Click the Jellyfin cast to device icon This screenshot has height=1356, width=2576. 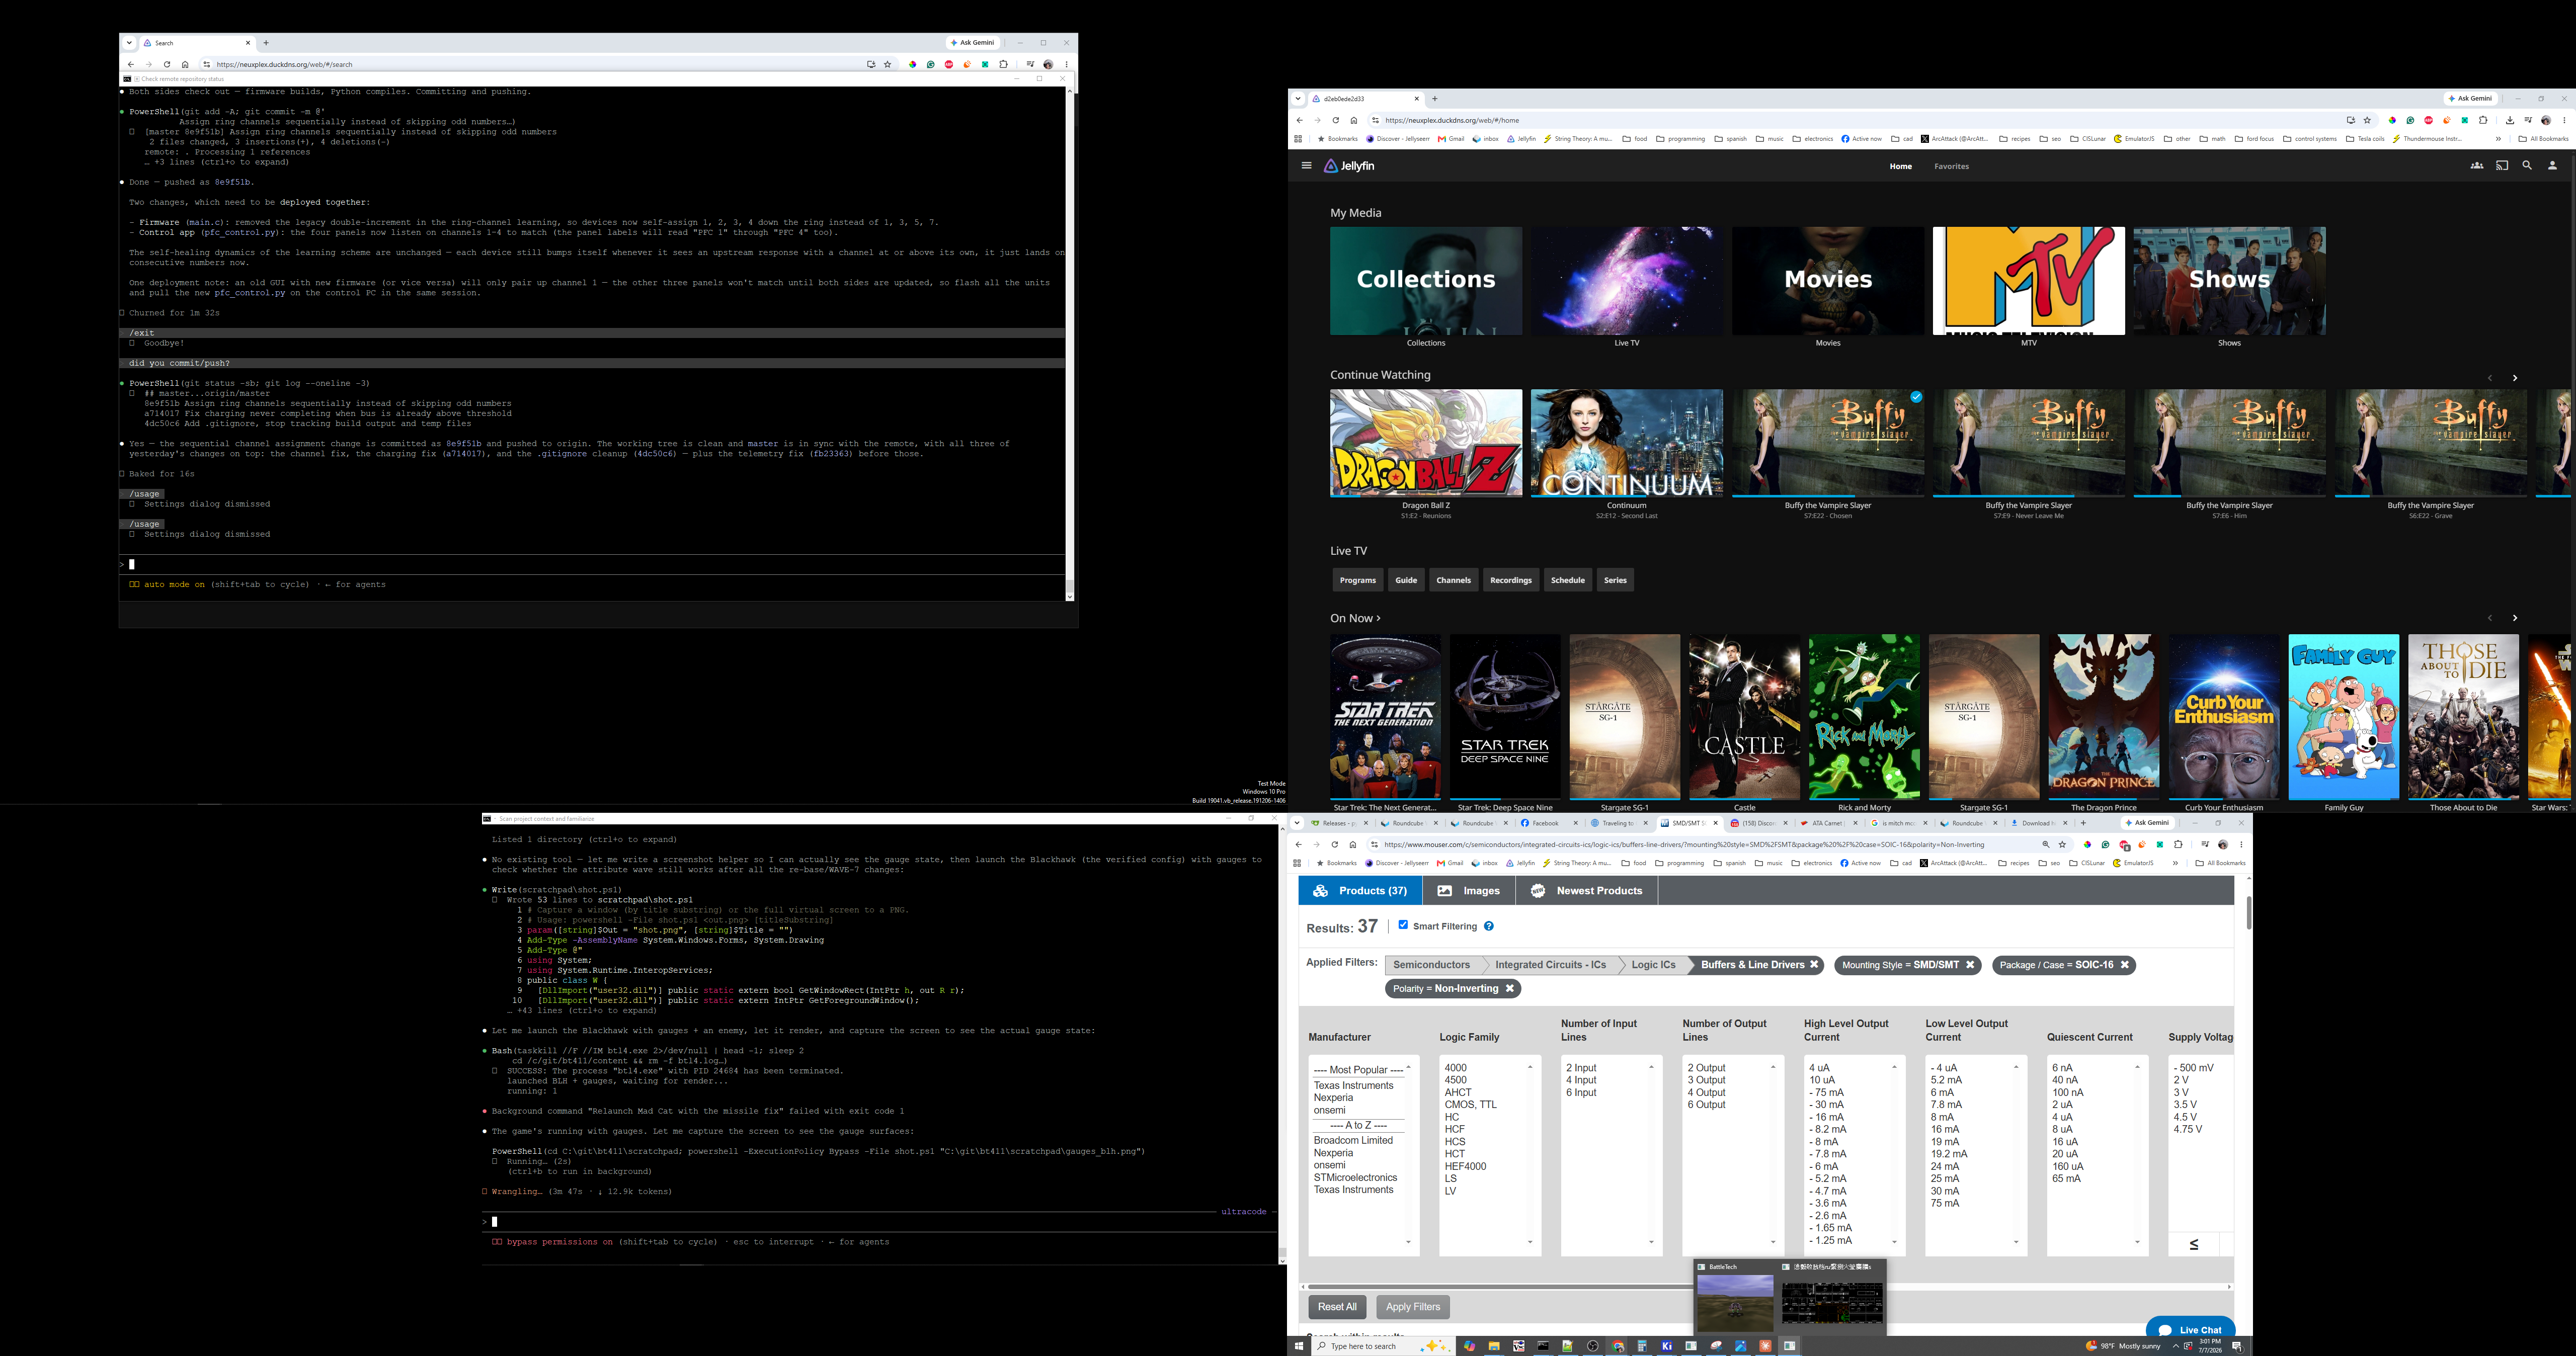pyautogui.click(x=2502, y=166)
